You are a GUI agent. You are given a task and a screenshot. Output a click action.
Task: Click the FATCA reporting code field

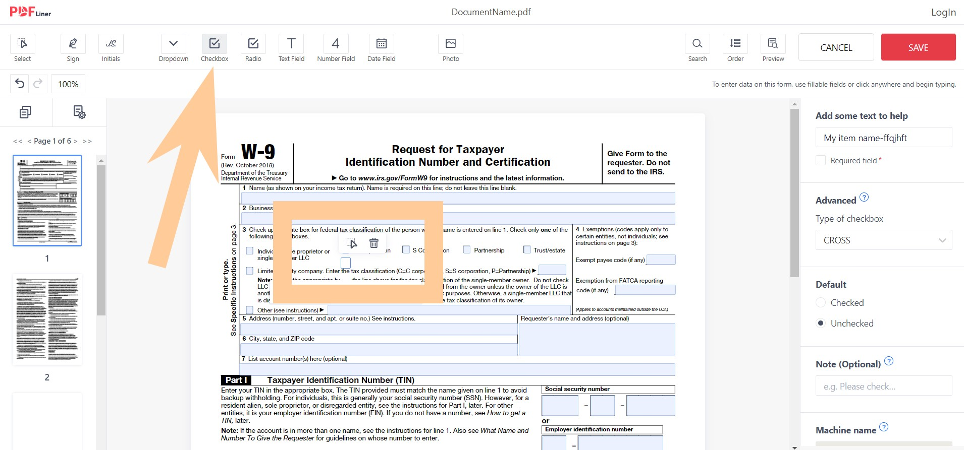(x=645, y=290)
